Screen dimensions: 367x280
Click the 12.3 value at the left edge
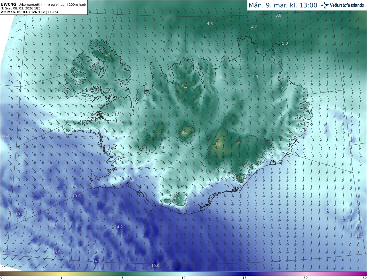pos(5,135)
